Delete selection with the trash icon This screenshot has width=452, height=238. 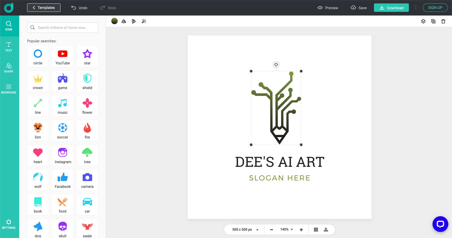point(443,21)
